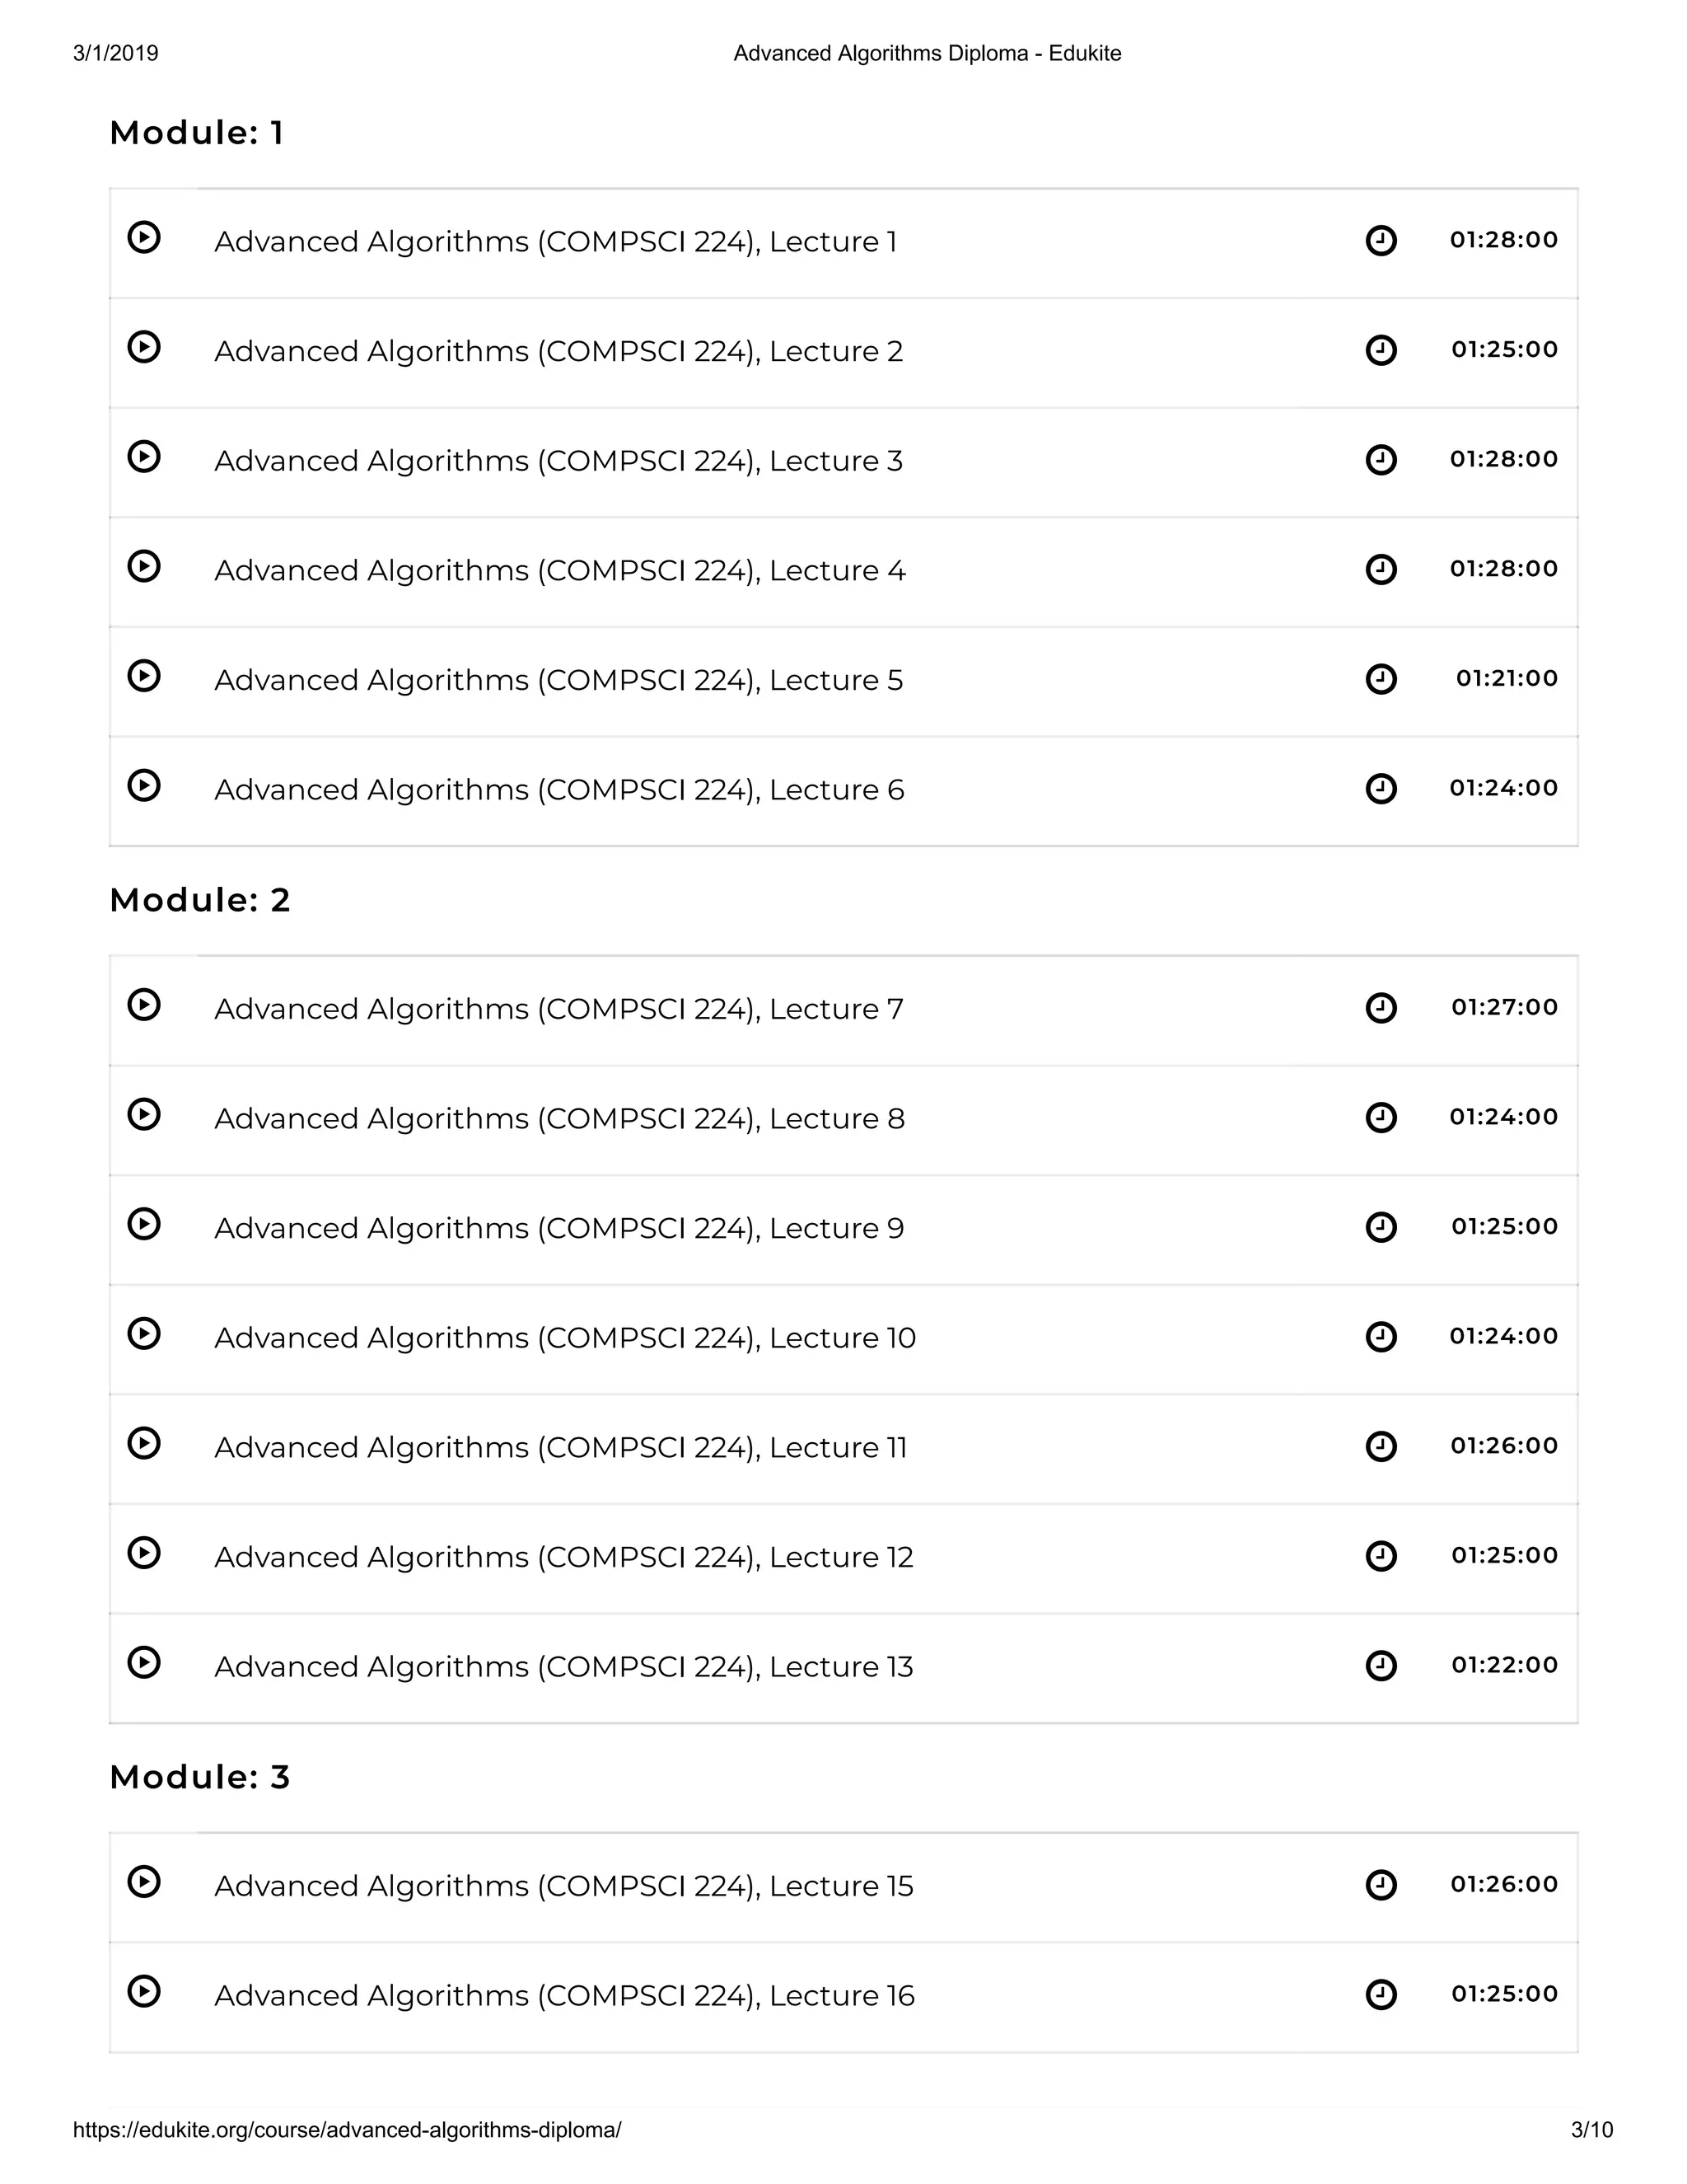Click the play icon for Lecture 1
The height and width of the screenshot is (2184, 1687).
click(x=144, y=238)
